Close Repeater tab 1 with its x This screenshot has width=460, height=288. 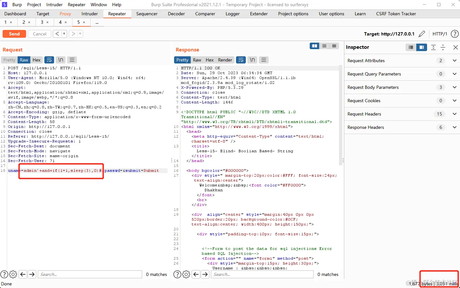[11, 22]
